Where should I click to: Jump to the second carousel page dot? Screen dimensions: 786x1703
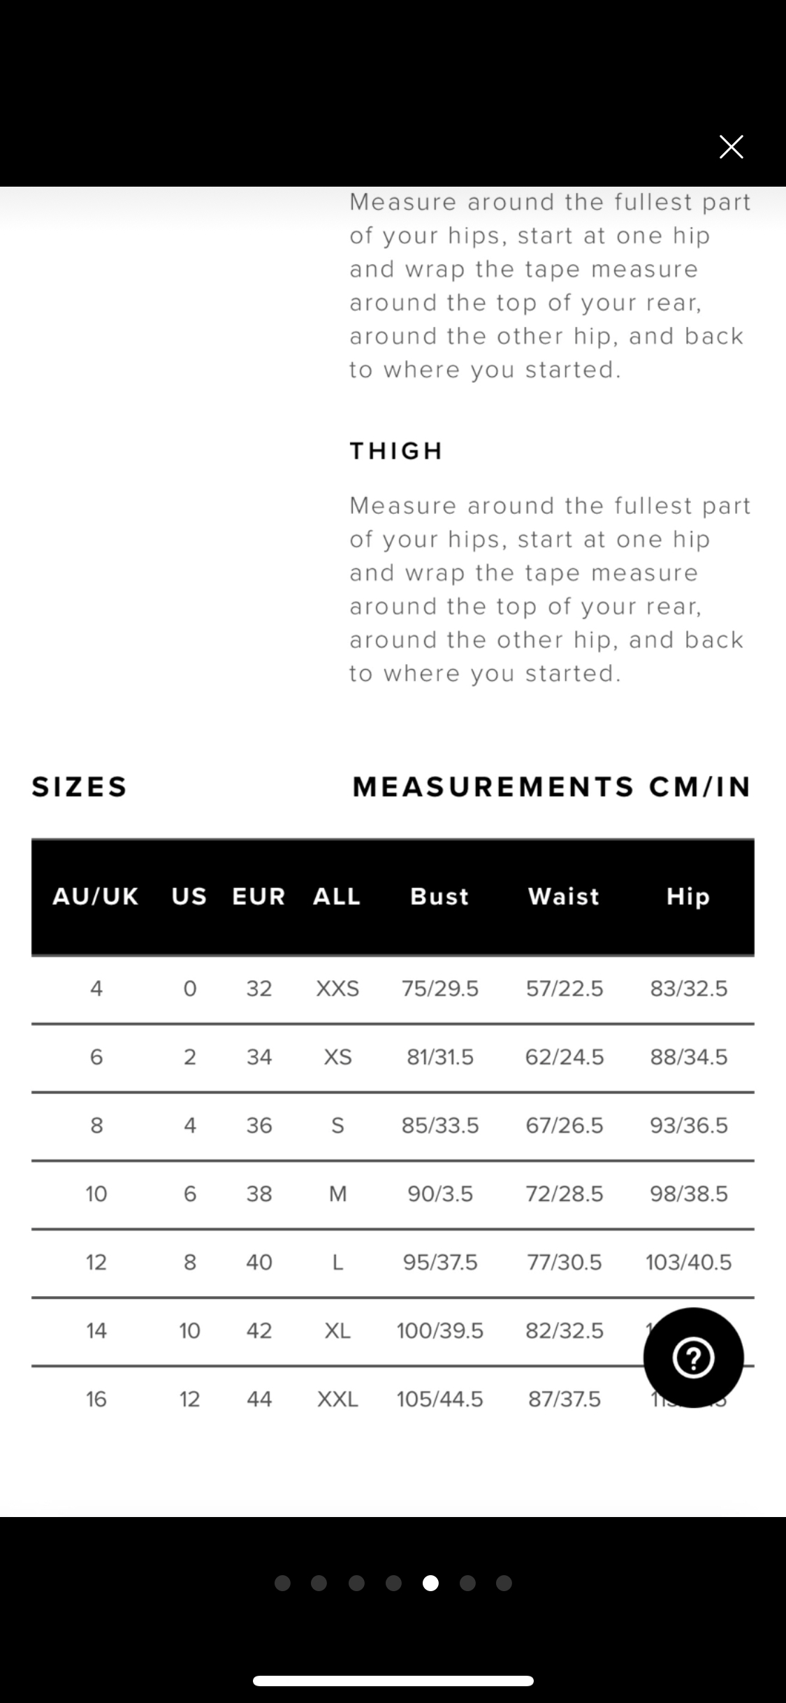point(319,1583)
